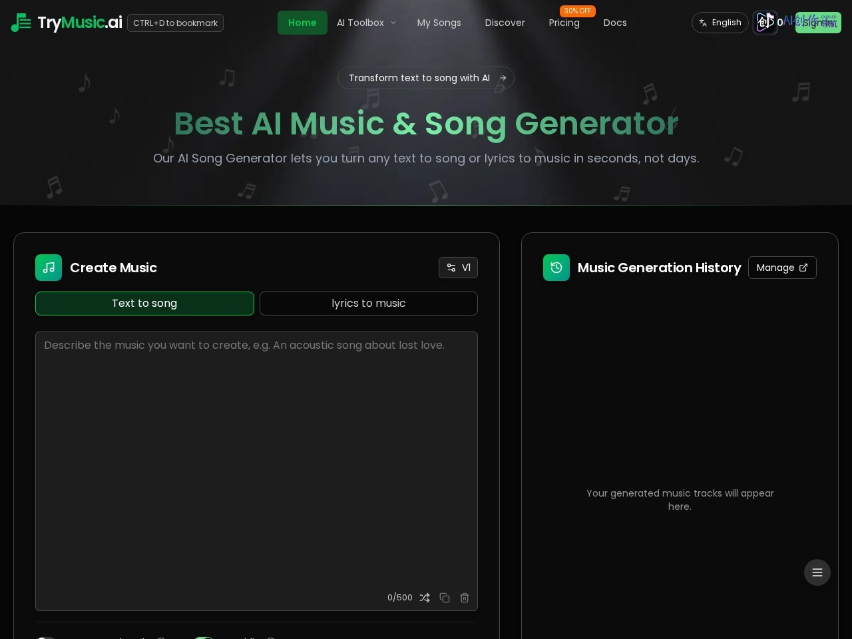Click the Manage button
The width and height of the screenshot is (852, 639).
tap(782, 268)
